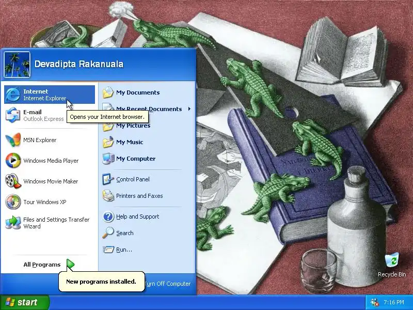Start Tour Windows XP icon
The image size is (413, 310).
(x=12, y=202)
